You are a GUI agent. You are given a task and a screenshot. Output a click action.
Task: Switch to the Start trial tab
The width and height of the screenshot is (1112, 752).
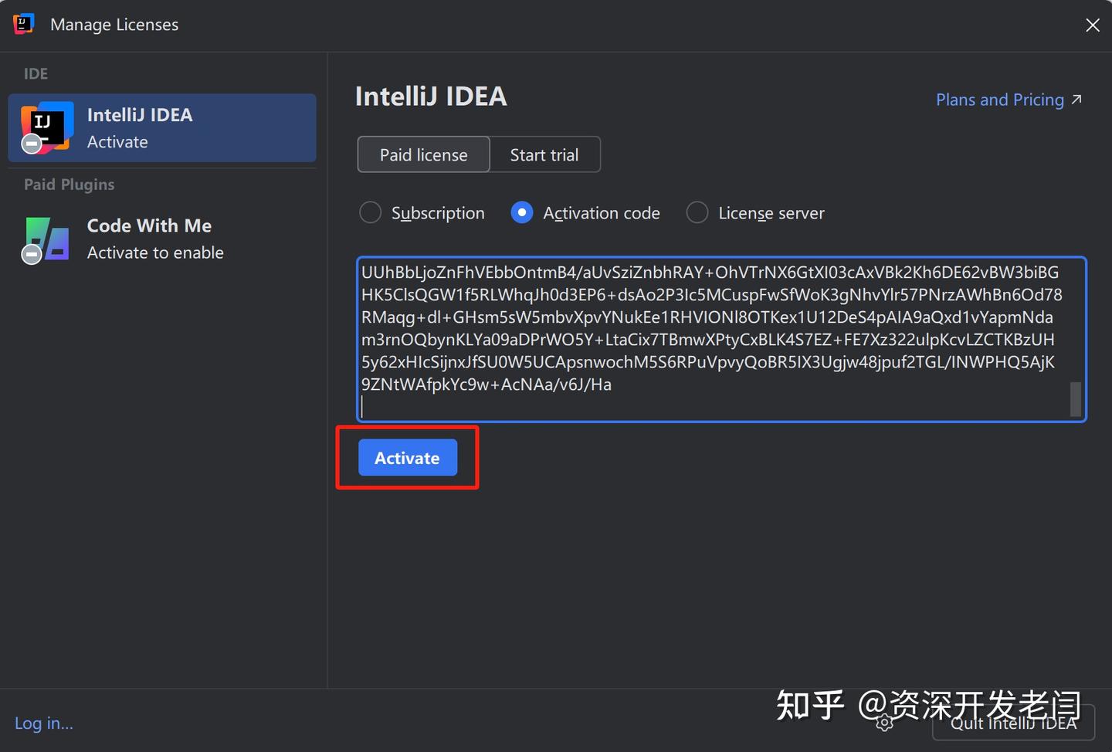click(544, 154)
